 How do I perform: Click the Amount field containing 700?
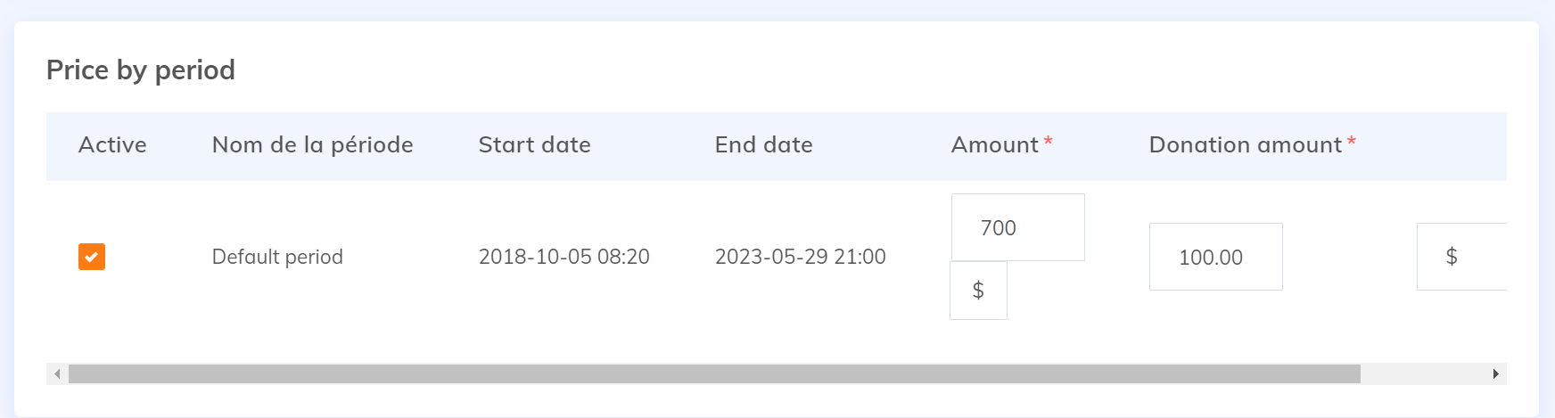pyautogui.click(x=1017, y=227)
